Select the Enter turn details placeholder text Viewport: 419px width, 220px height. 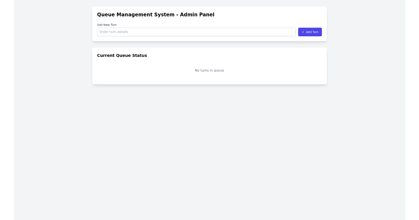coord(113,32)
